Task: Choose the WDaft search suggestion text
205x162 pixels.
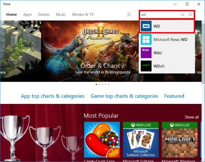Action: click(159, 66)
